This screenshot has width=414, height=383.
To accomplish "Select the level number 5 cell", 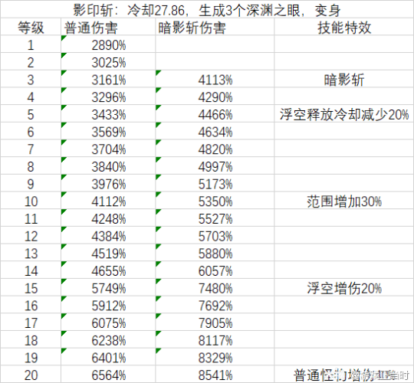I will (31, 113).
